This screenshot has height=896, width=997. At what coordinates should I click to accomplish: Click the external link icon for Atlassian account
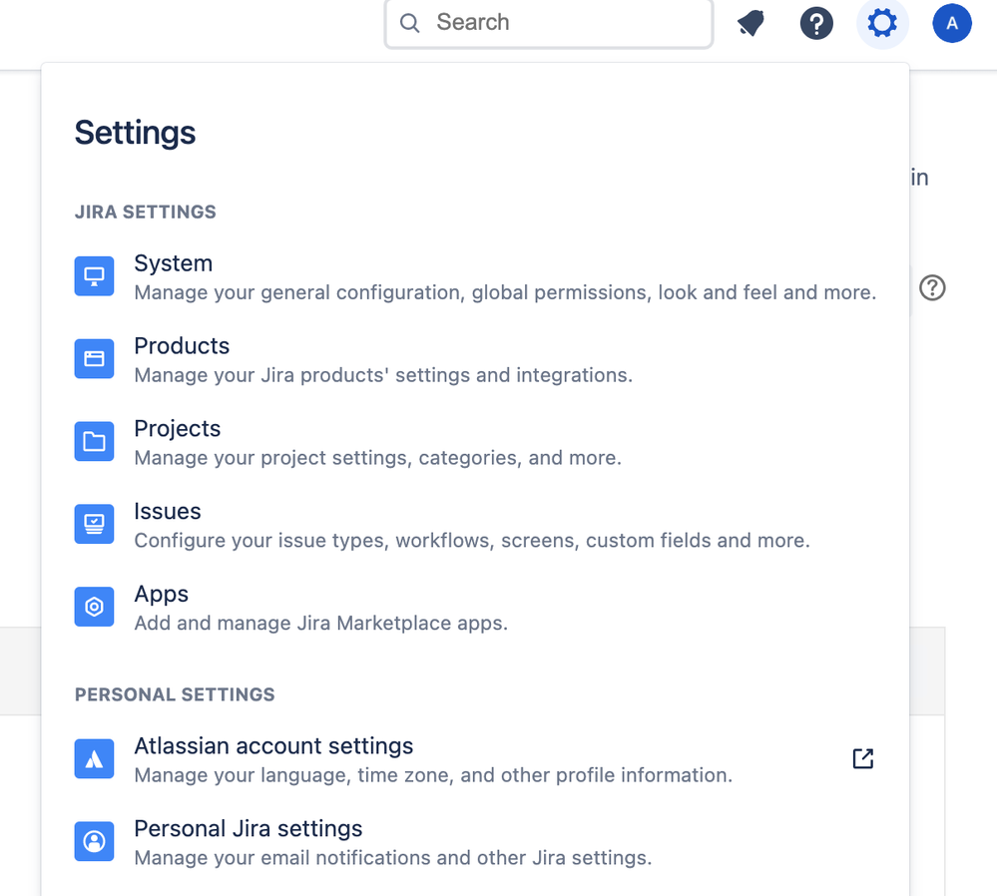tap(863, 758)
